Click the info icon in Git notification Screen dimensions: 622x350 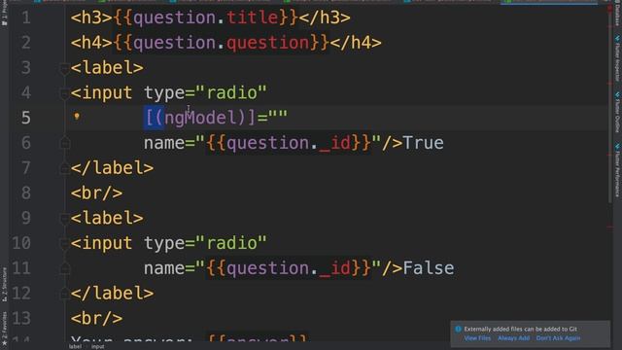[458, 329]
